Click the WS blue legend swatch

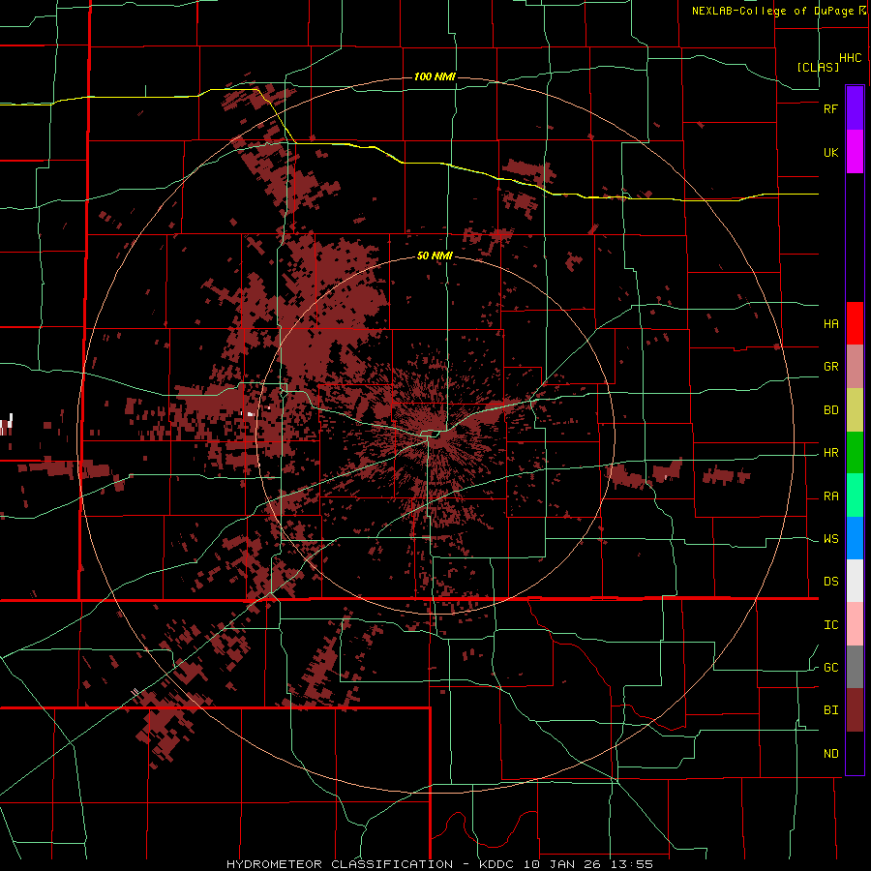point(855,538)
